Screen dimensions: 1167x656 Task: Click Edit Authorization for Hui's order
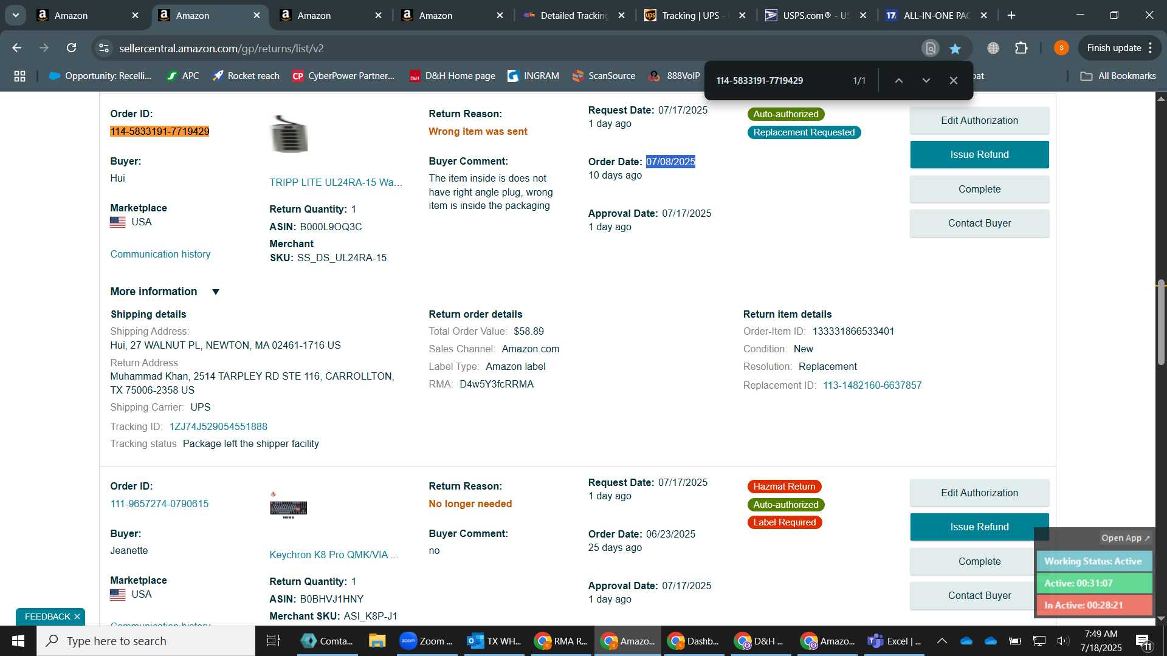[979, 120]
